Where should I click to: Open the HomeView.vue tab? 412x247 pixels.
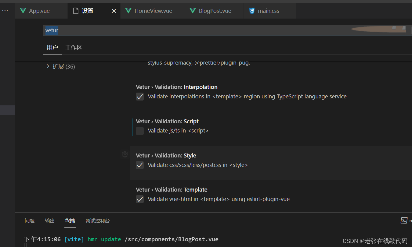[153, 11]
